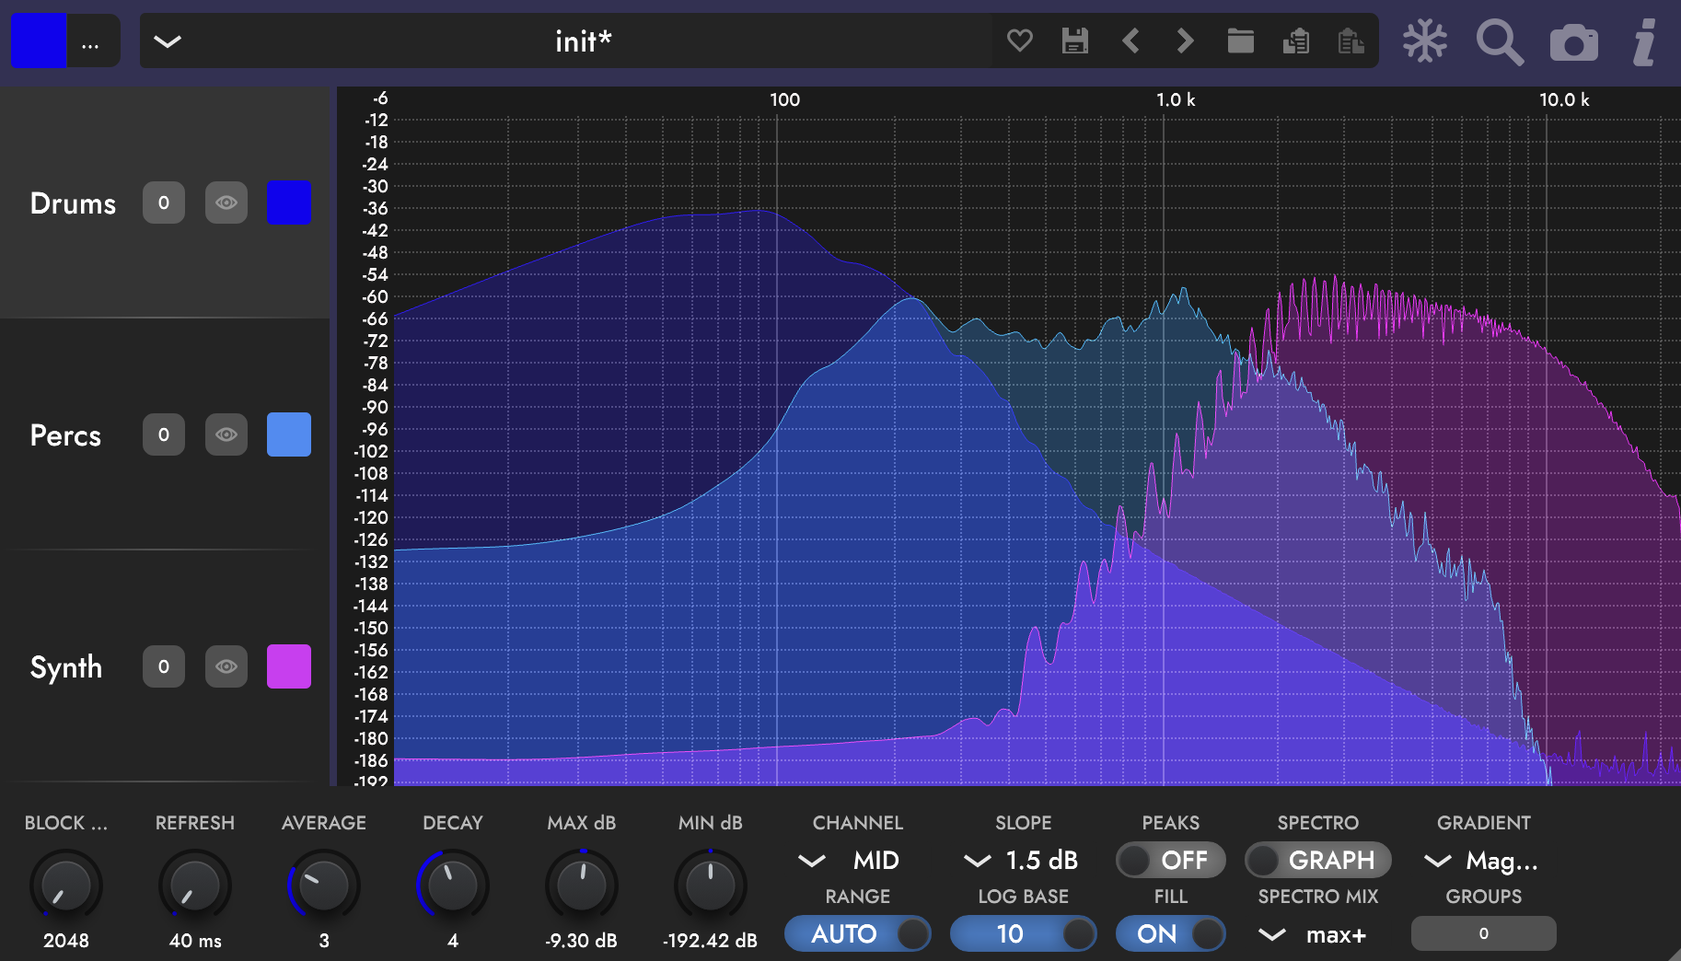
Task: Open the CHANNEL dropdown showing MID
Action: tap(856, 861)
